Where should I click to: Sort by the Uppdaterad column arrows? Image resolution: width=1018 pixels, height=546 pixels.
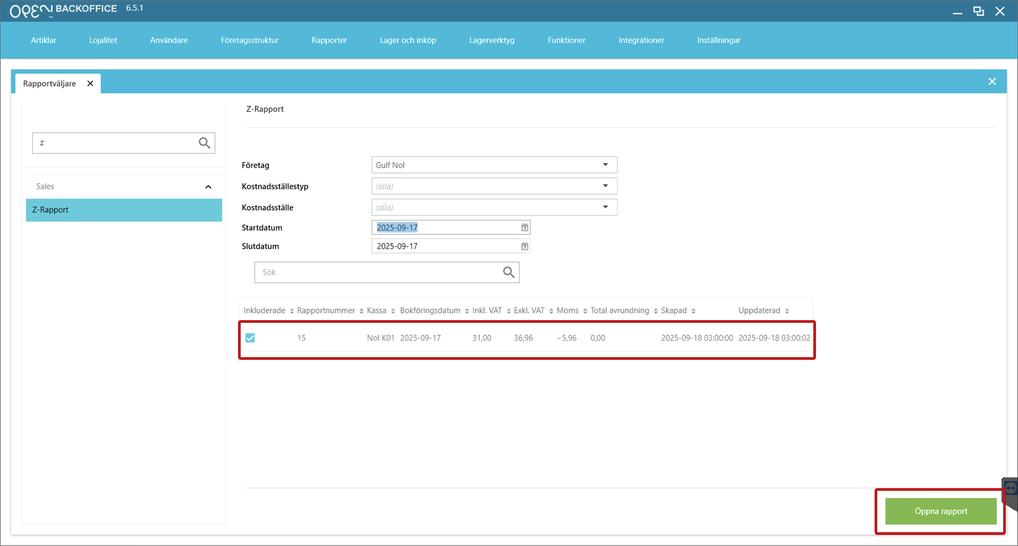click(x=787, y=311)
